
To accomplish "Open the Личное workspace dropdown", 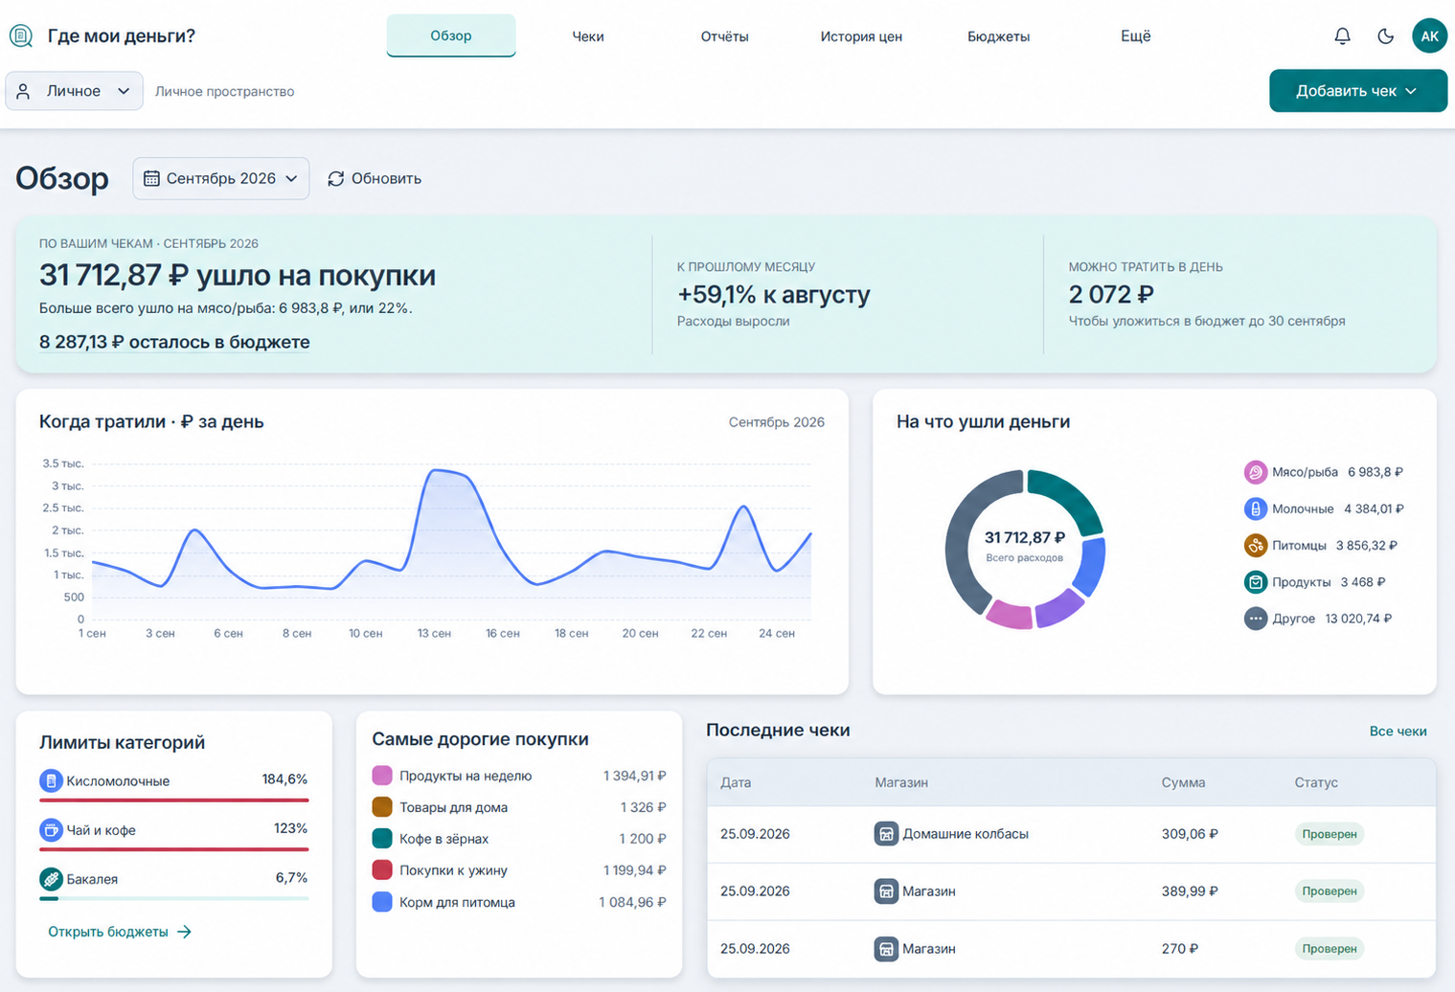I will point(74,91).
